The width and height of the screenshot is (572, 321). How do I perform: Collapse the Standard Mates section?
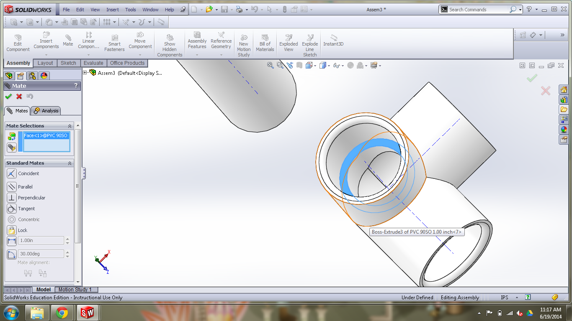(x=70, y=163)
